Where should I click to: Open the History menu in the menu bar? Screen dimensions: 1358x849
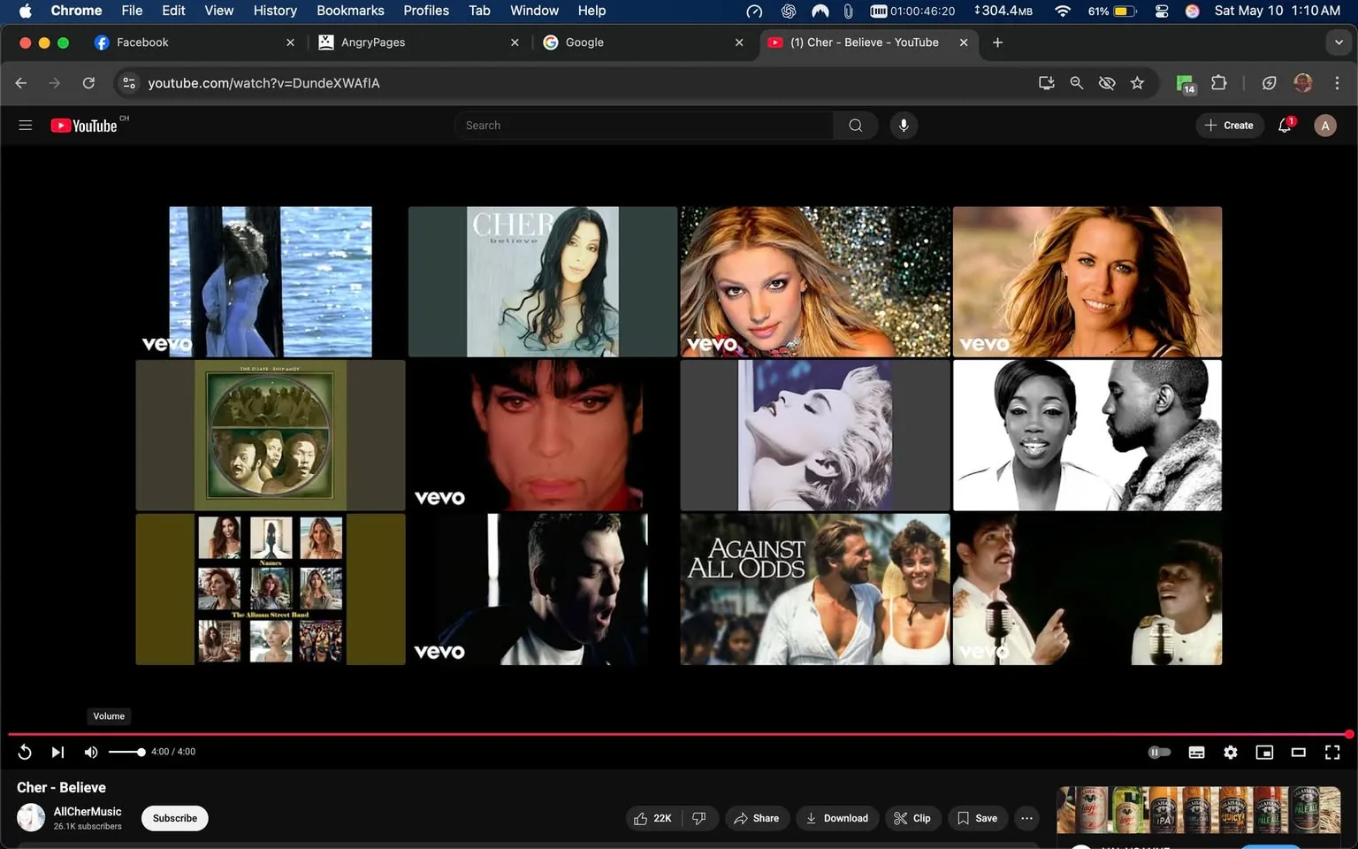[x=274, y=11]
